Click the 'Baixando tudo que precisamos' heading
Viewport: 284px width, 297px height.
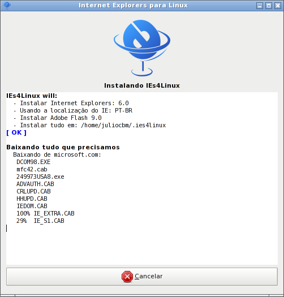(63, 147)
